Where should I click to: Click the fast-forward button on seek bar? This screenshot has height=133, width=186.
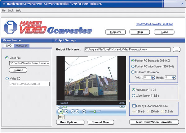[122, 107]
